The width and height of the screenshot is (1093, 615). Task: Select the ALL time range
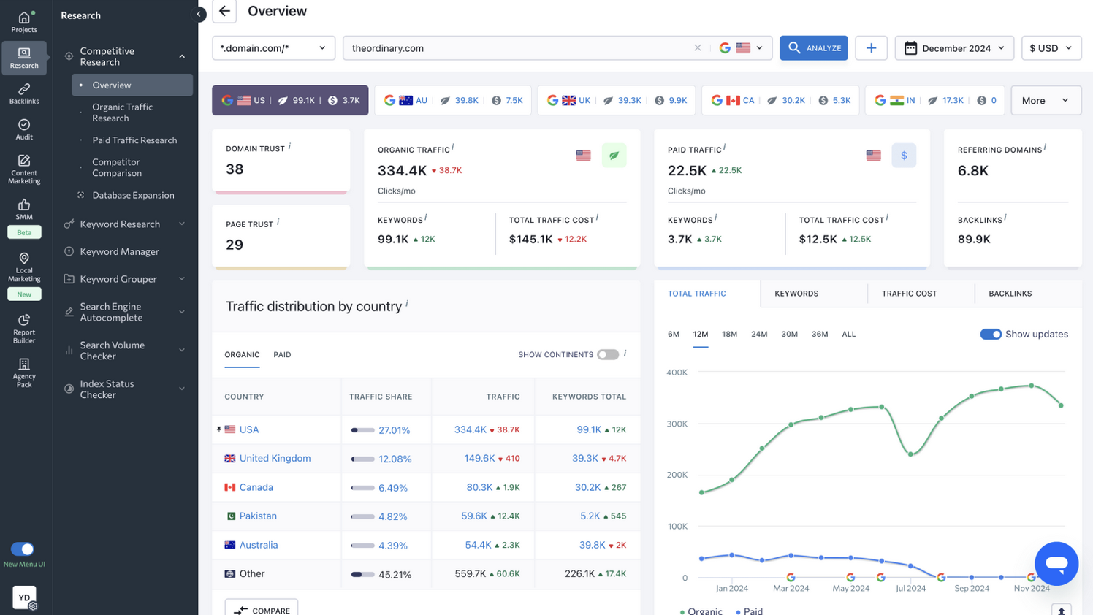[x=849, y=334]
